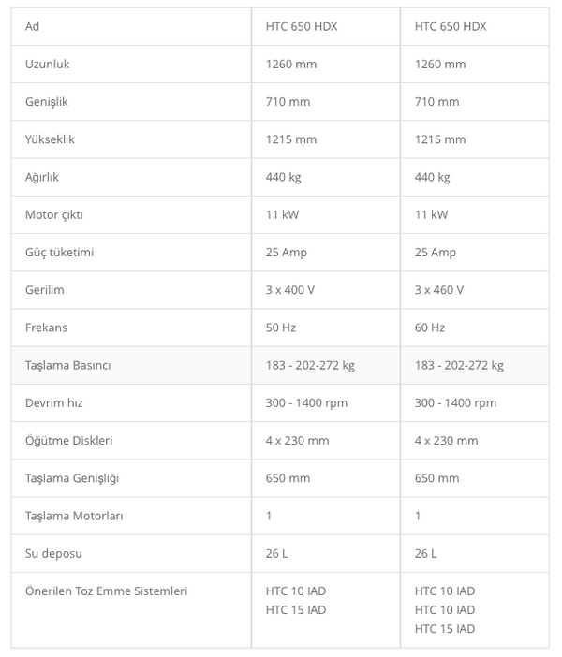Screen dimensions: 562x657
Task: Select the 'Uzunluk' row label
Action: click(48, 64)
